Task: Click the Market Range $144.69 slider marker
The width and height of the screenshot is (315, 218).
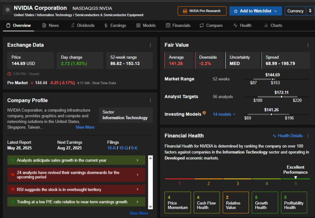Action: click(x=272, y=79)
